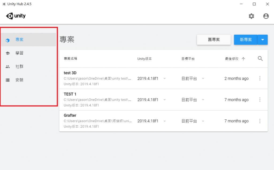Open the account profile icon
This screenshot has width=274, height=170.
pyautogui.click(x=266, y=16)
